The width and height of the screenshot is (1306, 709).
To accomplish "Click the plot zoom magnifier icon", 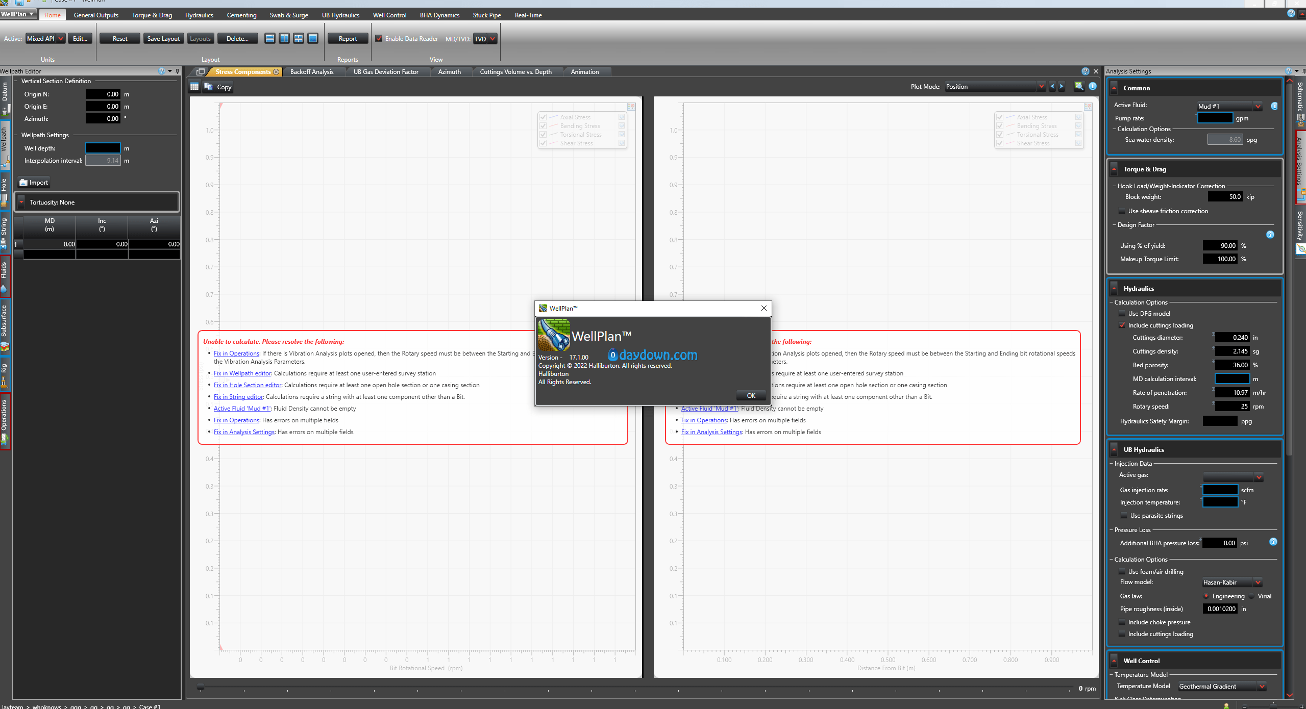I will coord(1079,86).
